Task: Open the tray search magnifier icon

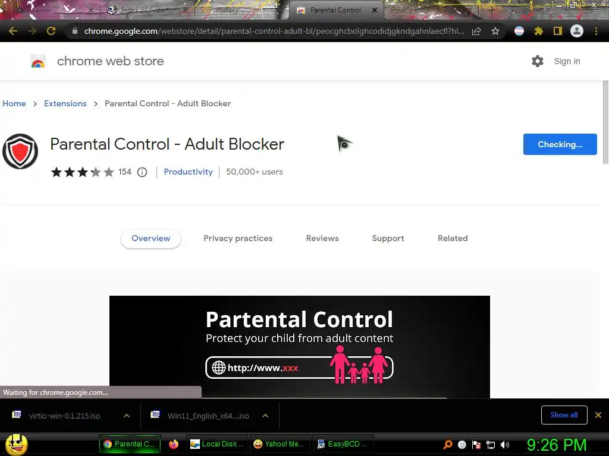Action: tap(448, 445)
